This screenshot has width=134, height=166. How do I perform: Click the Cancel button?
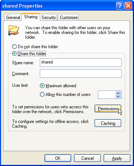(87, 158)
